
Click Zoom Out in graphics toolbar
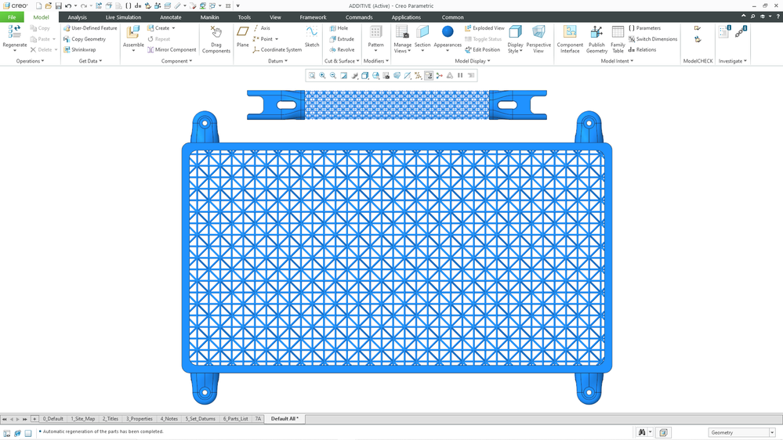[333, 75]
